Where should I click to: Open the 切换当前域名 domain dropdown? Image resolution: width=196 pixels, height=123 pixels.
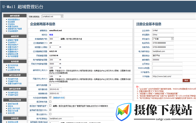[53, 16]
